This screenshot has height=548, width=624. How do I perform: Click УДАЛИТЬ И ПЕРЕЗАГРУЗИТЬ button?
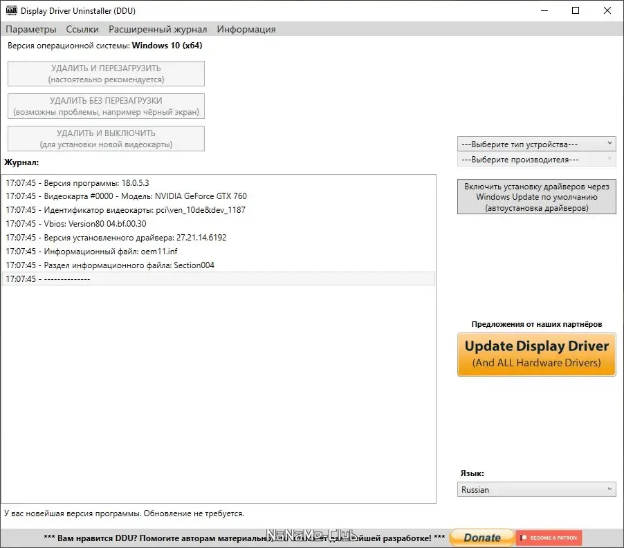tap(106, 73)
